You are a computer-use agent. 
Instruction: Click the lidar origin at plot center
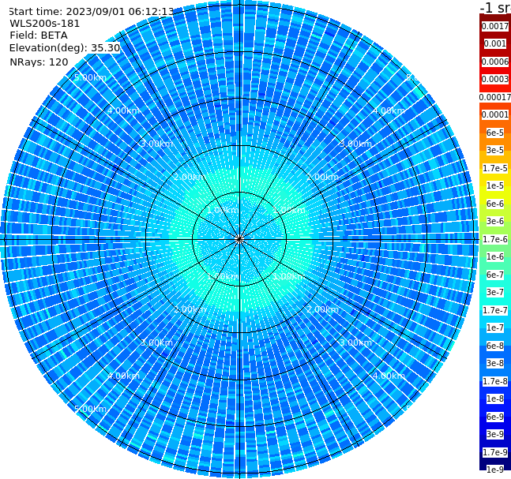coord(239,239)
